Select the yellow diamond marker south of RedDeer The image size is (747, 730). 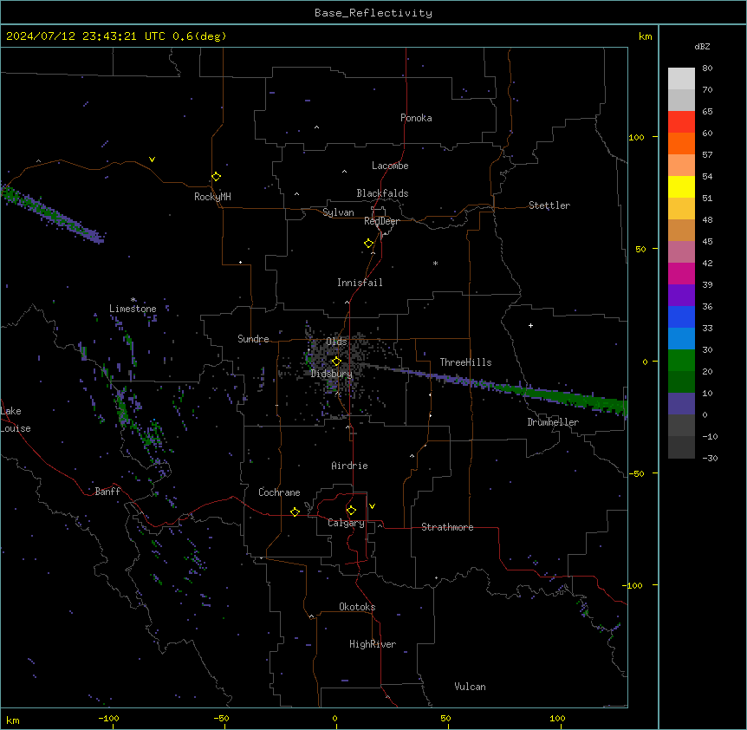368,244
